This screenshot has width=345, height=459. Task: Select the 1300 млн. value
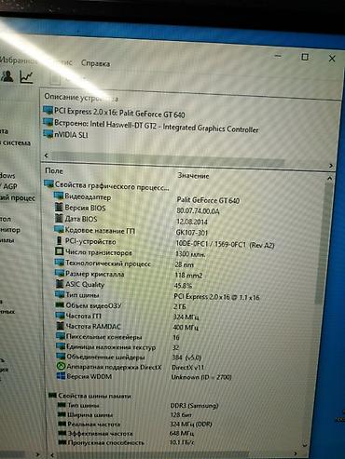point(190,254)
